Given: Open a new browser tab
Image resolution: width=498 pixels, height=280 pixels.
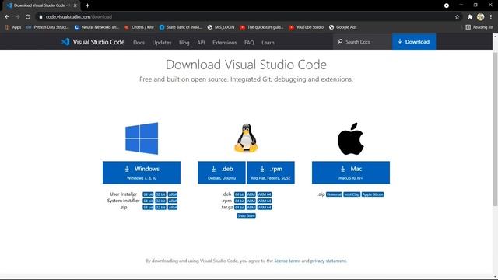Looking at the screenshot, I should pos(87,5).
